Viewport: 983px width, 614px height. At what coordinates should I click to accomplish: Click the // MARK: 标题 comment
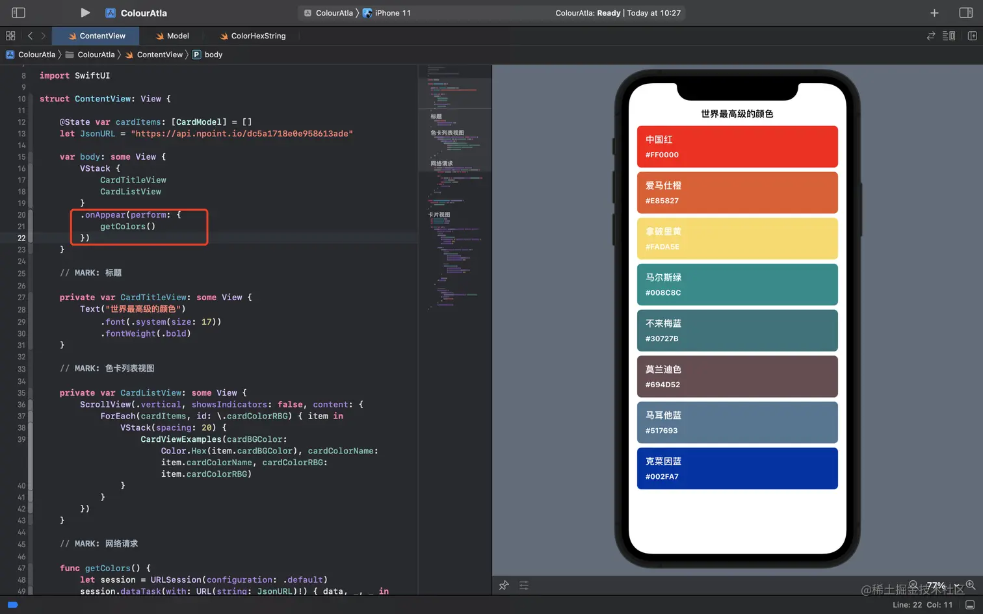coord(90,273)
